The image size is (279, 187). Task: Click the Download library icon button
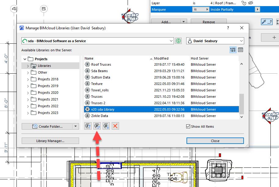pyautogui.click(x=106, y=126)
